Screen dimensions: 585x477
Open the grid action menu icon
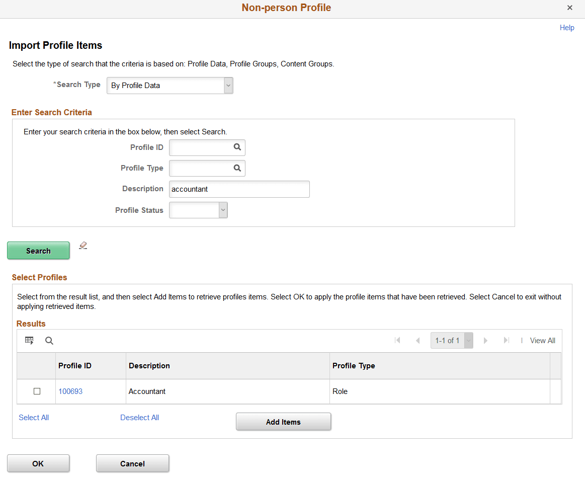pyautogui.click(x=29, y=340)
